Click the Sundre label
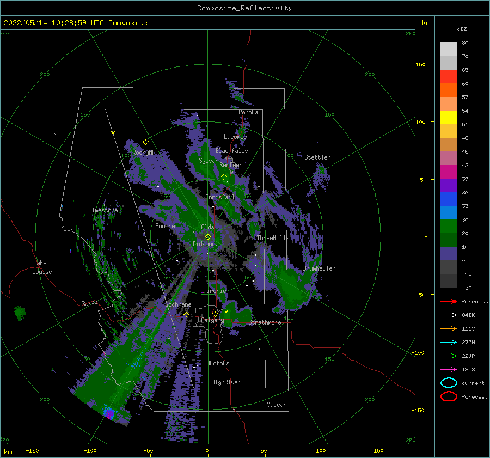490x458 pixels. [165, 225]
